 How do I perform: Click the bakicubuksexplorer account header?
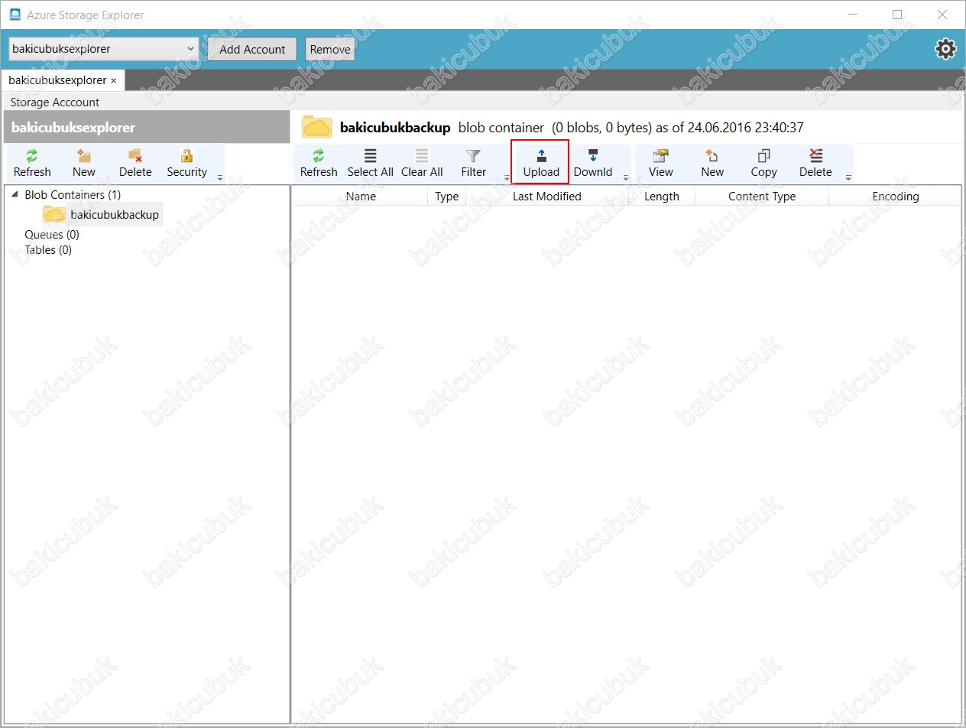tap(73, 128)
